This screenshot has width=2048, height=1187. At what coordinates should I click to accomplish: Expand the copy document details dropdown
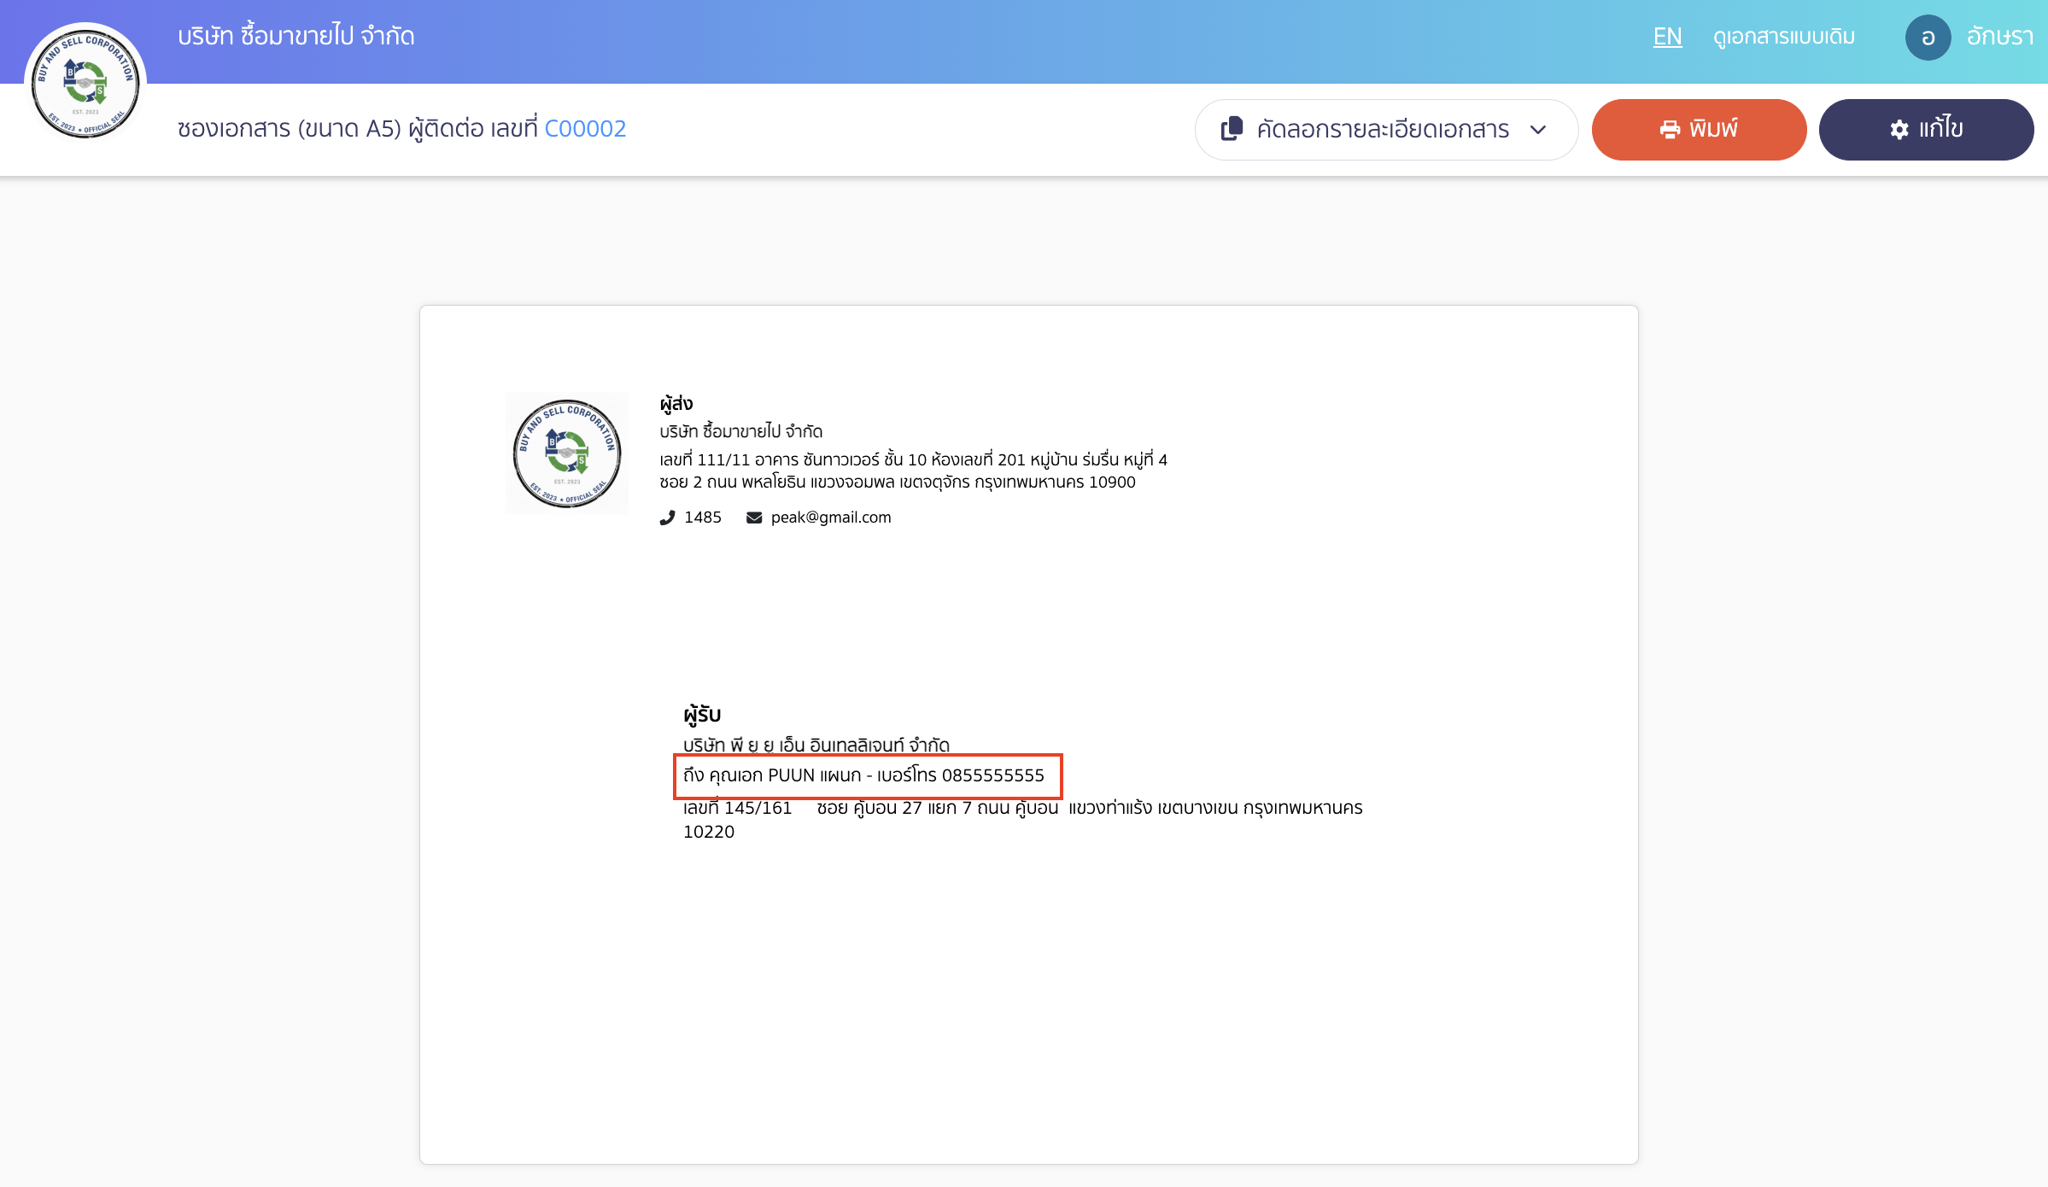[x=1383, y=129]
